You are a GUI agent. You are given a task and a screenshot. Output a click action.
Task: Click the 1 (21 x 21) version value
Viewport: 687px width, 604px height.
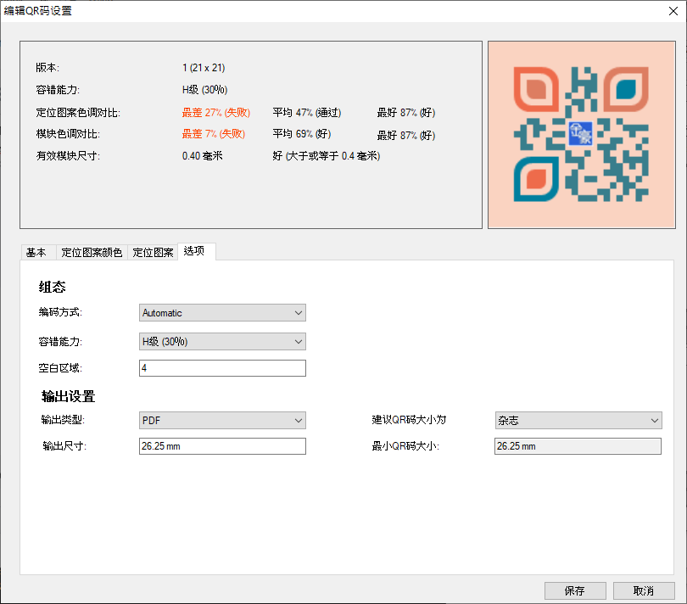click(204, 68)
